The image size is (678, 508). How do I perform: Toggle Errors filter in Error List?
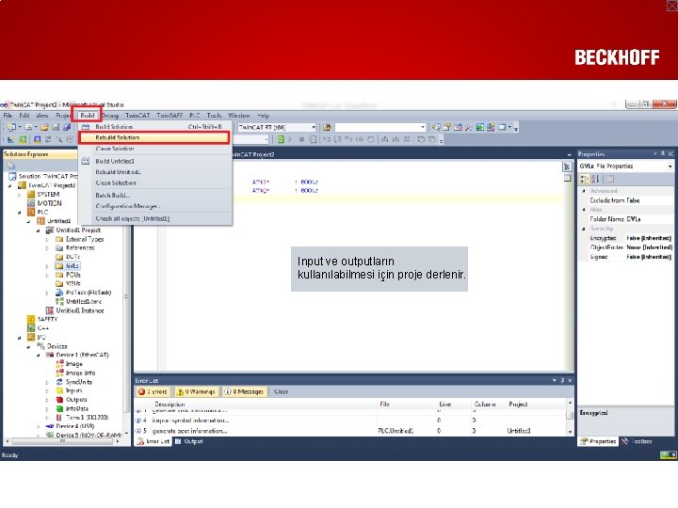[153, 391]
